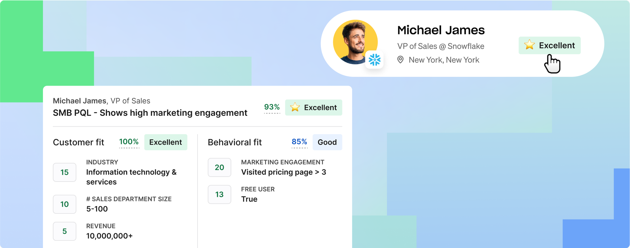
Task: Click the Free User score box showing 13
Action: tap(219, 194)
